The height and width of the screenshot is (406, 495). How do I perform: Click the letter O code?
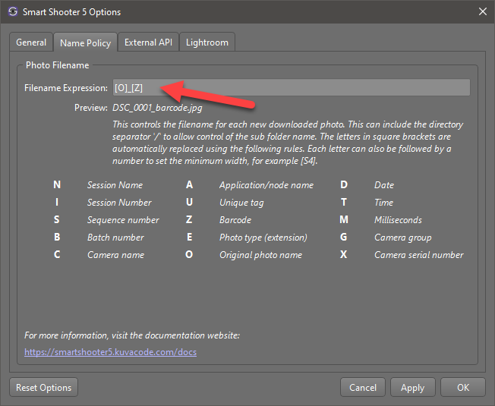(189, 254)
